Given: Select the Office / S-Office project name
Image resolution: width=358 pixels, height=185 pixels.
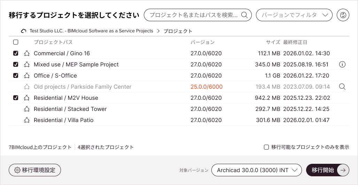Looking at the screenshot, I should (x=55, y=75).
